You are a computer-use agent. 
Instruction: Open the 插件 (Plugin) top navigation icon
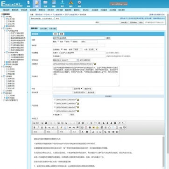click(71, 4)
